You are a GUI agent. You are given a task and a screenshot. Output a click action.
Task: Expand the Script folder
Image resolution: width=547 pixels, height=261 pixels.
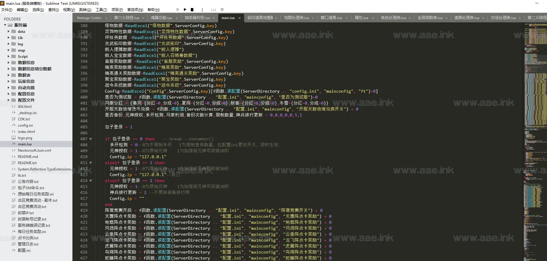[x=9, y=56]
